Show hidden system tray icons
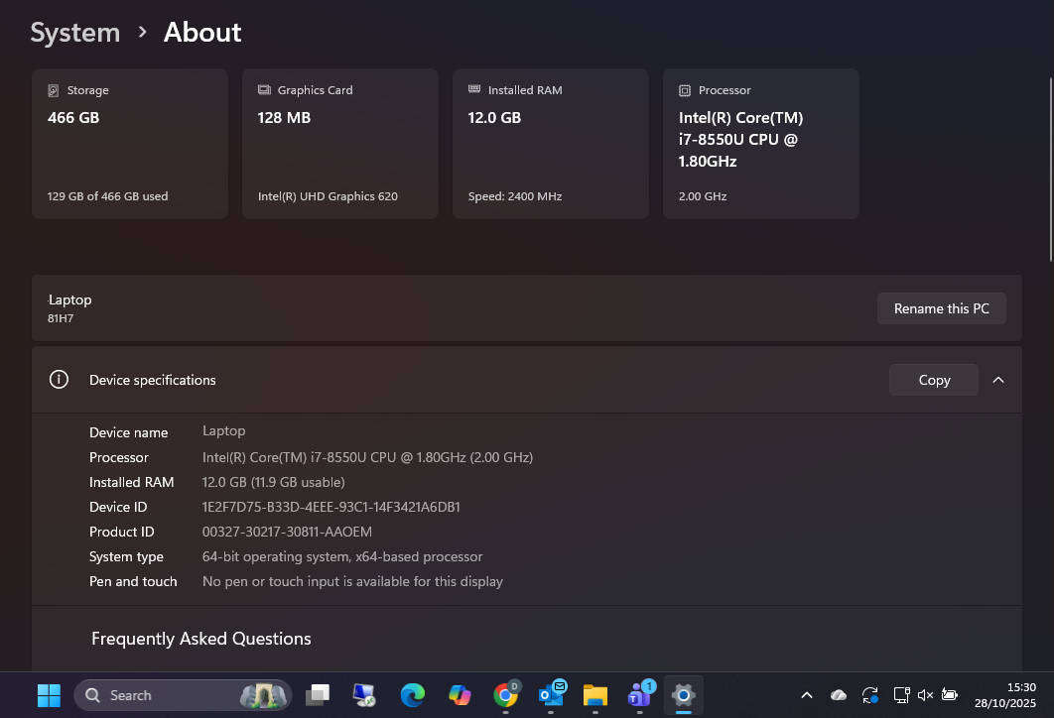 tap(807, 695)
